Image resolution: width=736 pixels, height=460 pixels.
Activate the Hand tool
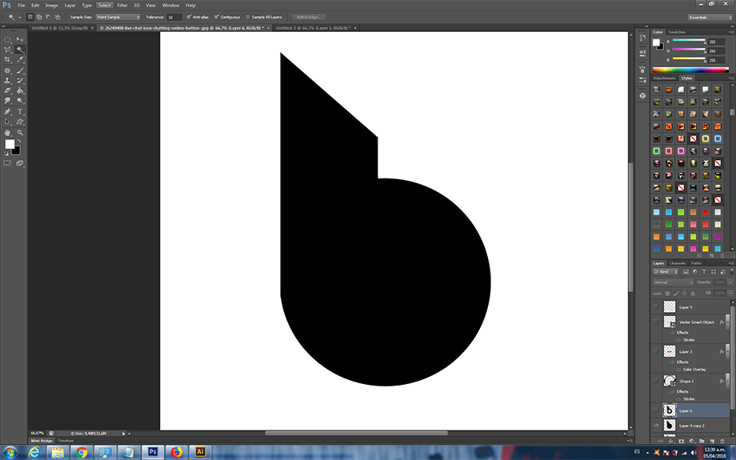coord(7,132)
